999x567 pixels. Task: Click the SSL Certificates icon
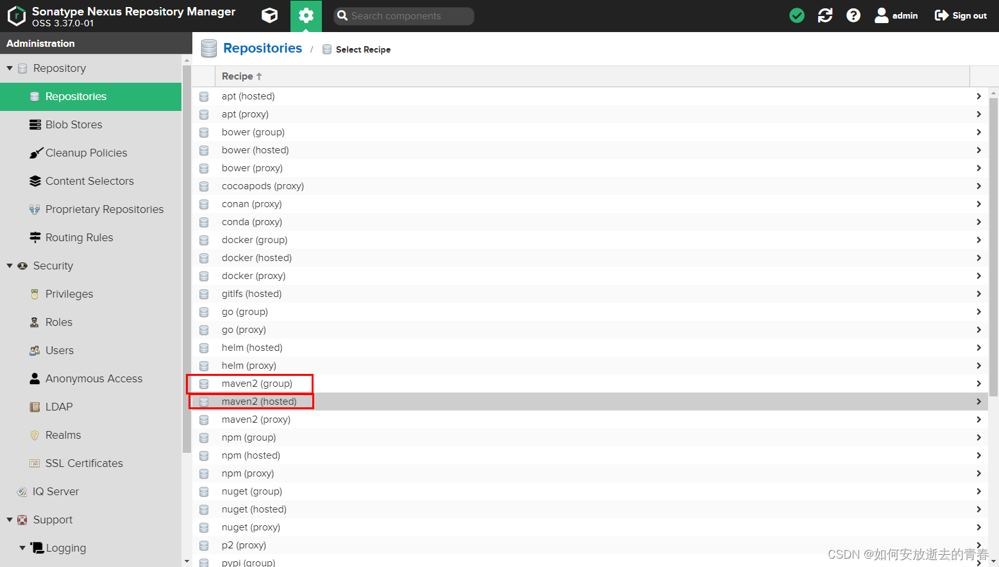click(x=35, y=463)
